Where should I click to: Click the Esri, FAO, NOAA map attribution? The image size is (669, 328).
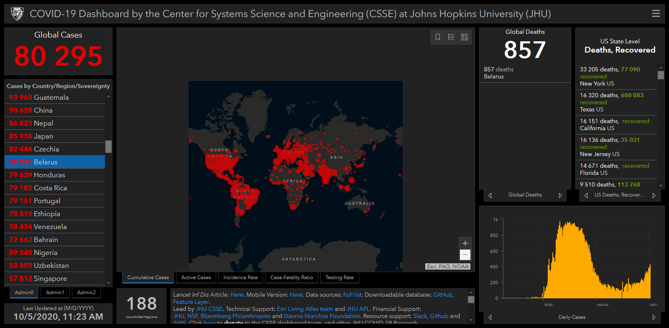448,267
